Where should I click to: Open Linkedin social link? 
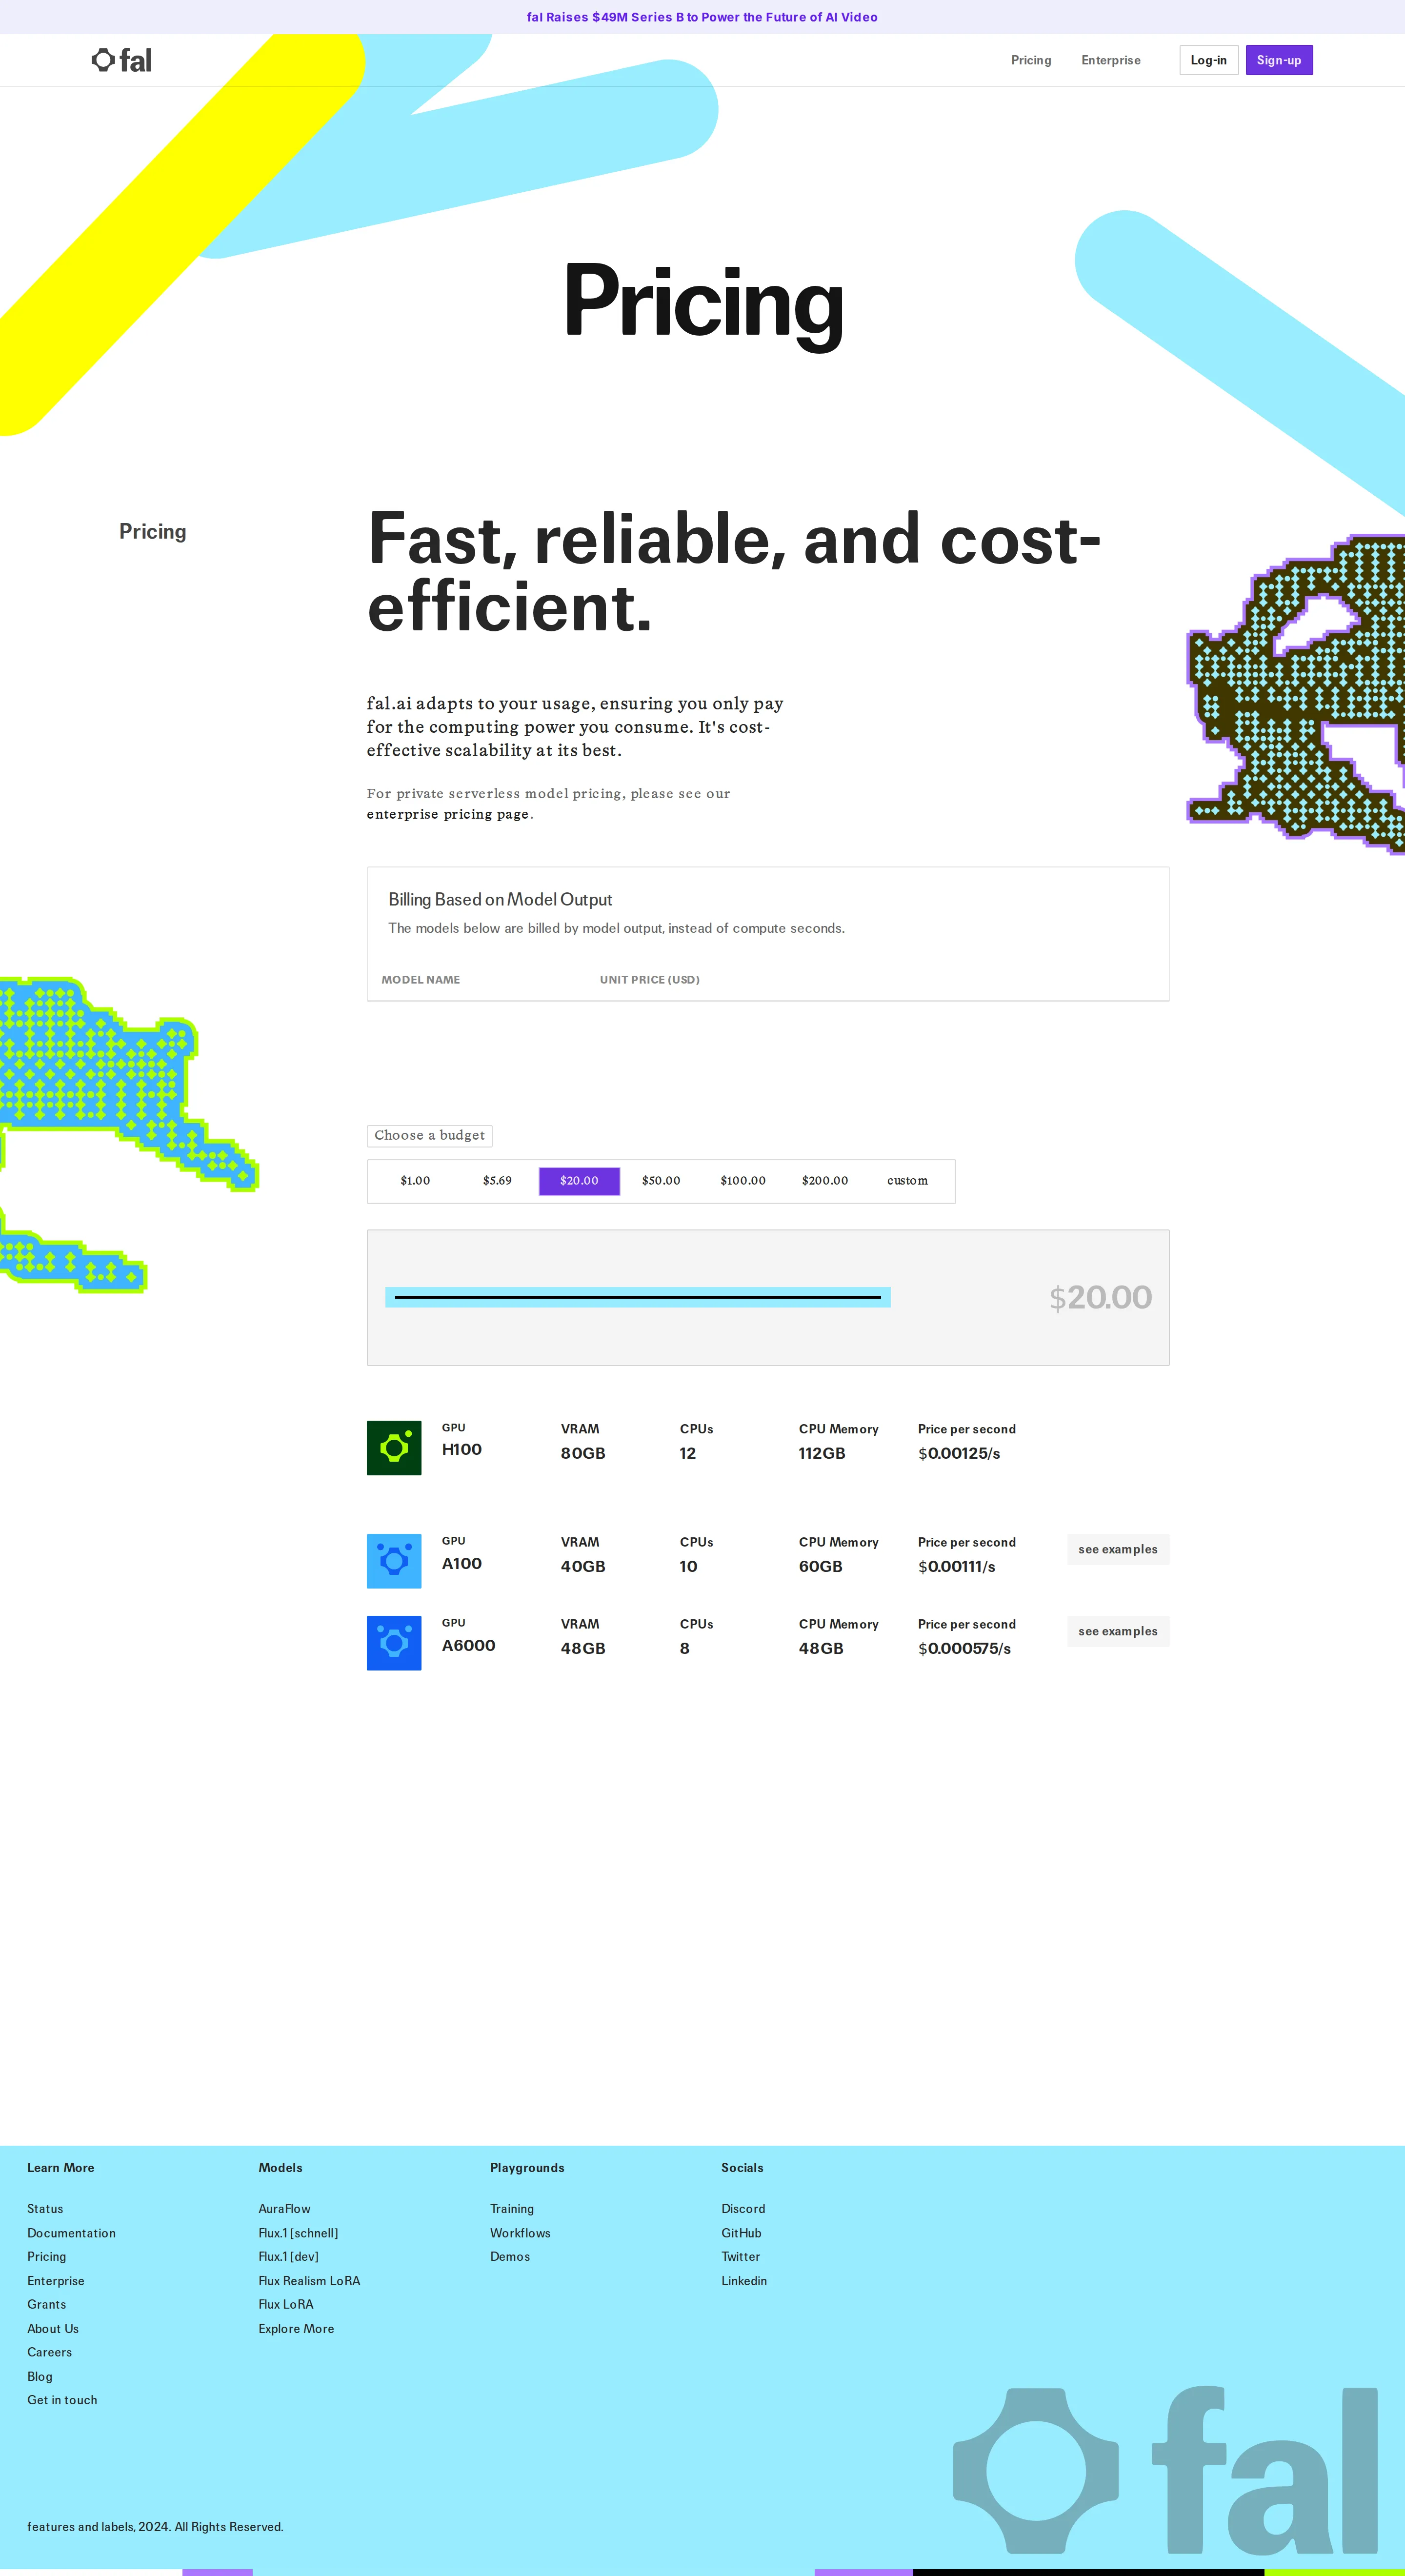coord(744,2281)
